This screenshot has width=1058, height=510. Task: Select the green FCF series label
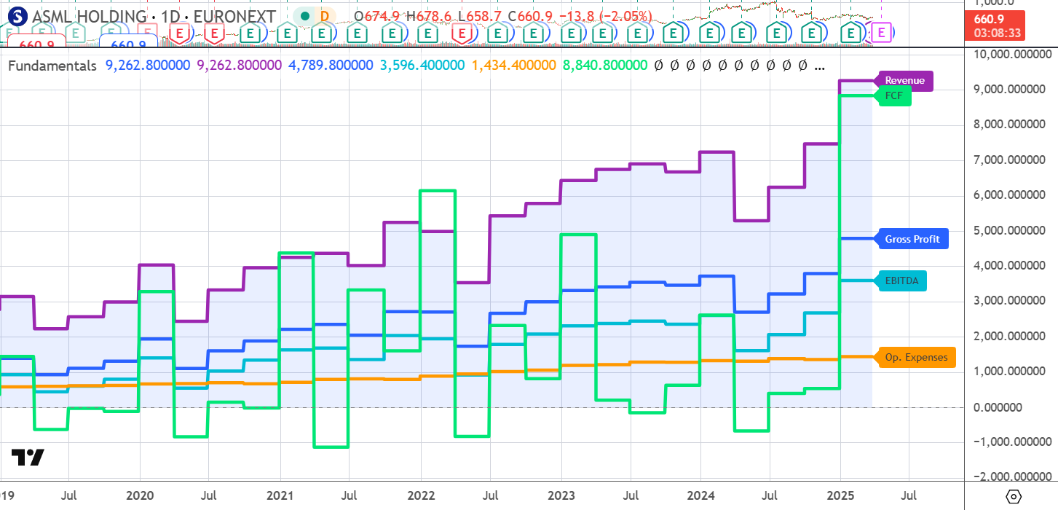[x=893, y=97]
